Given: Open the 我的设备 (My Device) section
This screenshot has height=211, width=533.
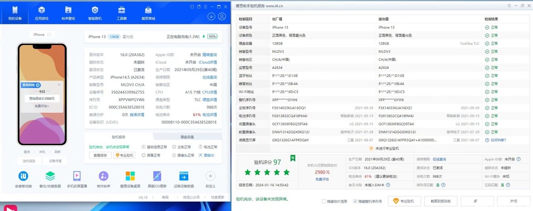Looking at the screenshot, I should pyautogui.click(x=14, y=13).
